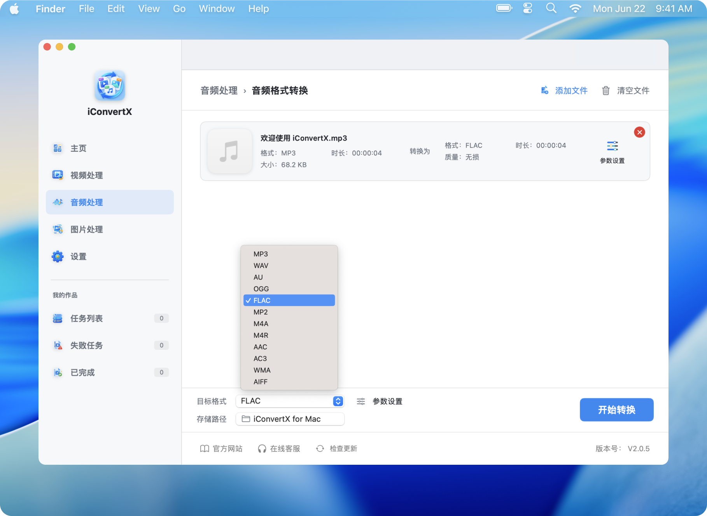Image resolution: width=707 pixels, height=516 pixels.
Task: Choose AAC from format list
Action: 289,347
